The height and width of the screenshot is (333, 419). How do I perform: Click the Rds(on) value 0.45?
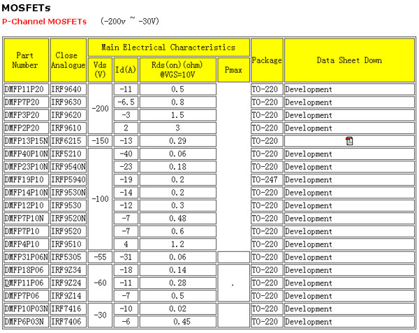(x=177, y=322)
